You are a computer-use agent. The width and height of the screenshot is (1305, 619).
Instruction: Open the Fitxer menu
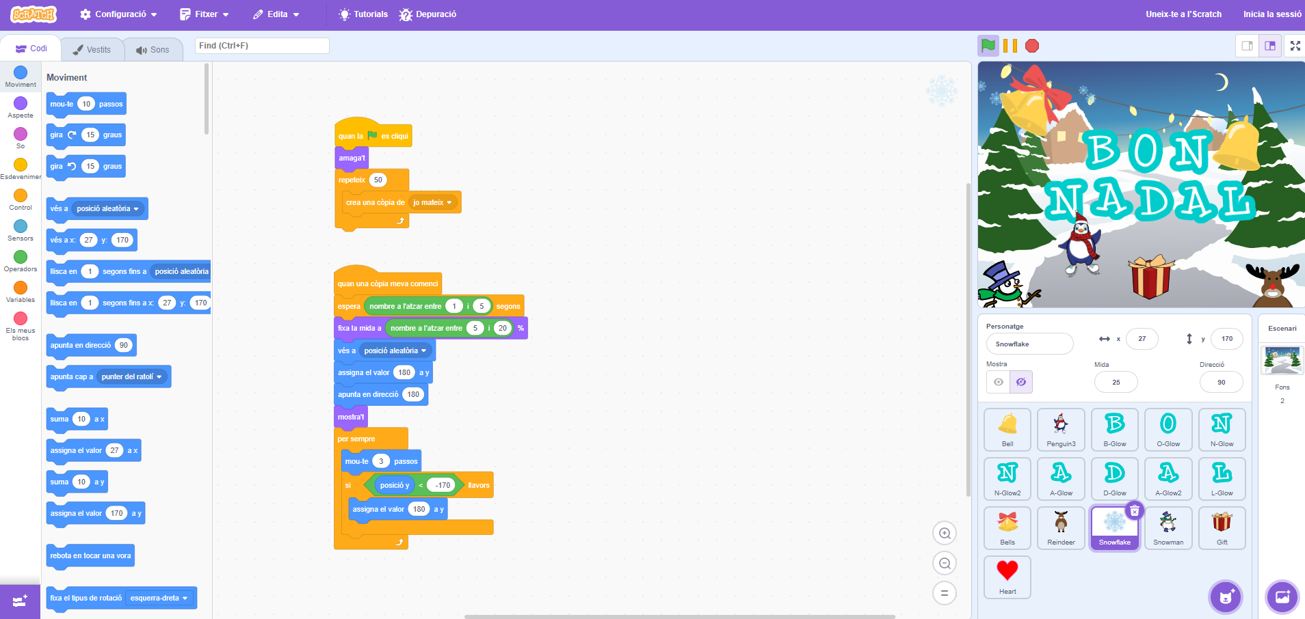205,14
